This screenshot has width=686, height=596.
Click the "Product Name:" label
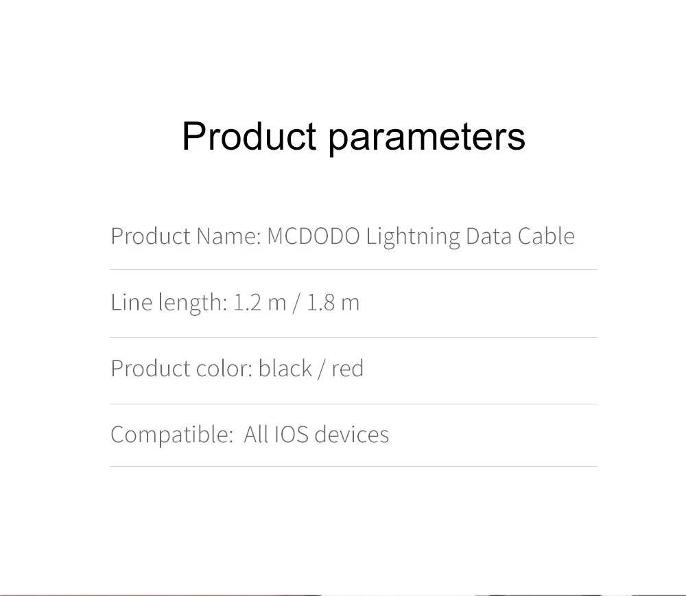click(185, 236)
